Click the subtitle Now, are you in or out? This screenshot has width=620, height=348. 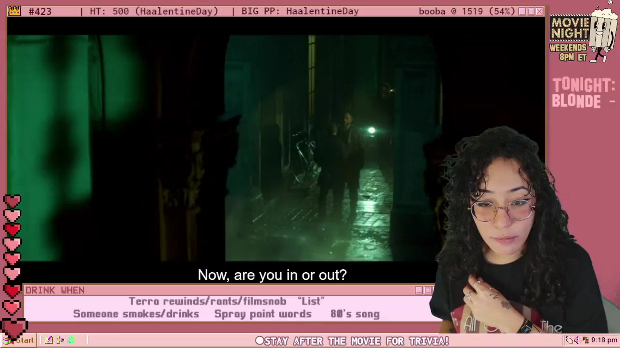pos(272,275)
